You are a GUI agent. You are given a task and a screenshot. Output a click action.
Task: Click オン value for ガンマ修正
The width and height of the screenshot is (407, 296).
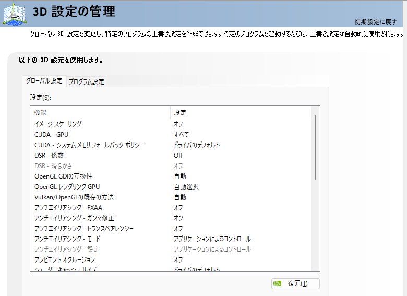pos(178,218)
